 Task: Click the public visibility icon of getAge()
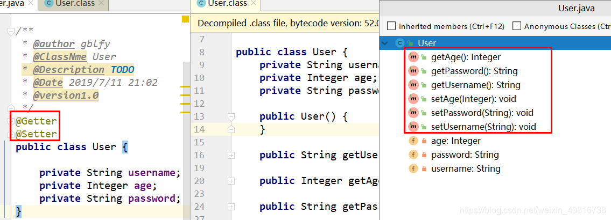click(x=424, y=57)
